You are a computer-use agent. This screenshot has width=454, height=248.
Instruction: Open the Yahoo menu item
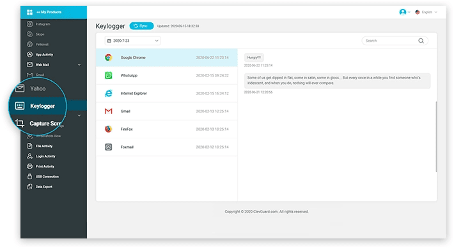[x=38, y=89]
